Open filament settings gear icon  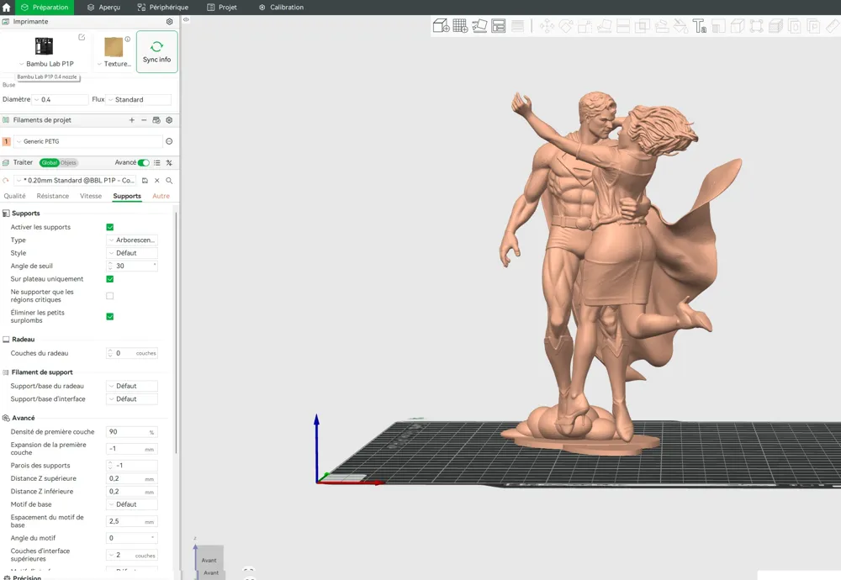[x=170, y=120]
